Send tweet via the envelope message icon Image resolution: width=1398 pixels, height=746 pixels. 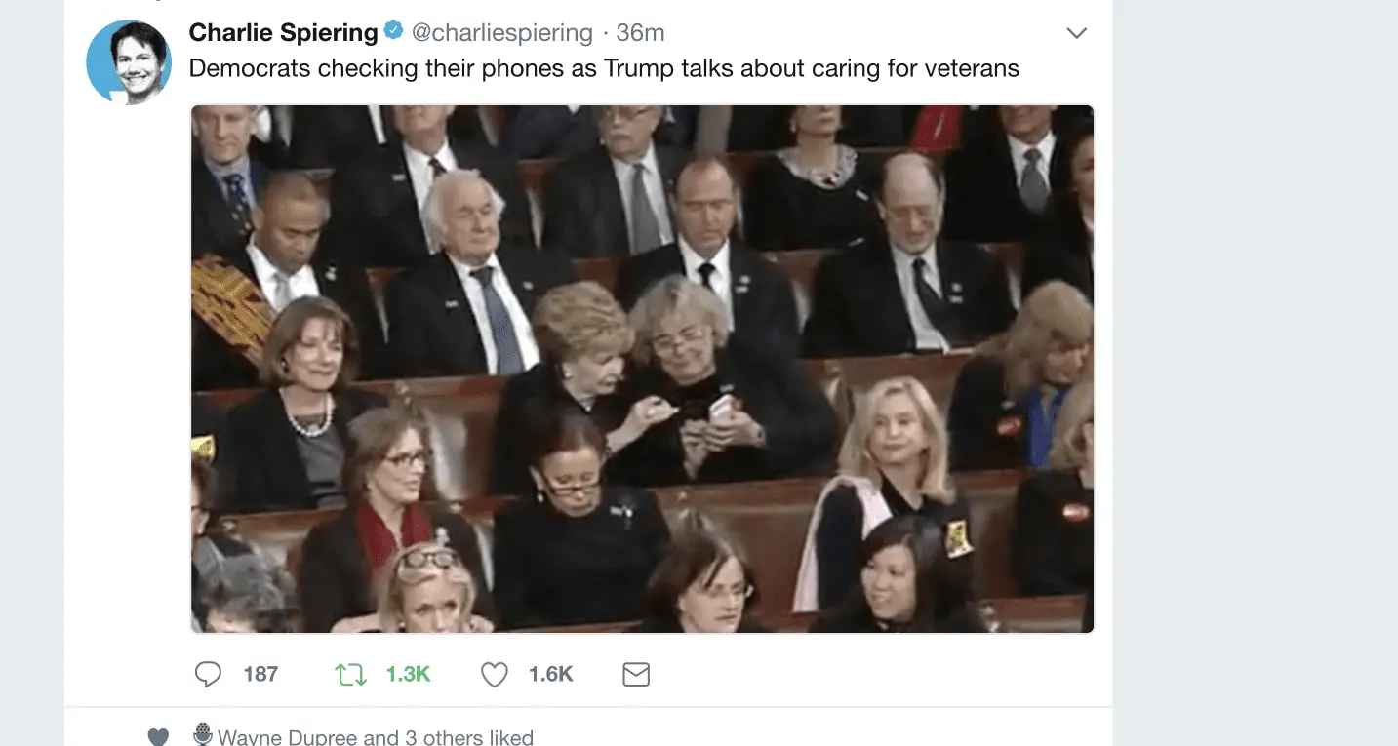click(x=636, y=674)
